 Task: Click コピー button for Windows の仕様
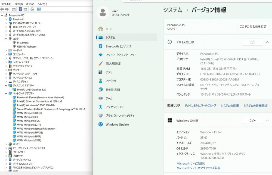pyautogui.click(x=252, y=120)
